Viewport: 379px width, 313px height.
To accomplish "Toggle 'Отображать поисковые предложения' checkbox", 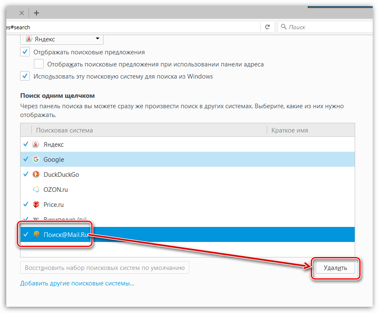I will (x=25, y=52).
